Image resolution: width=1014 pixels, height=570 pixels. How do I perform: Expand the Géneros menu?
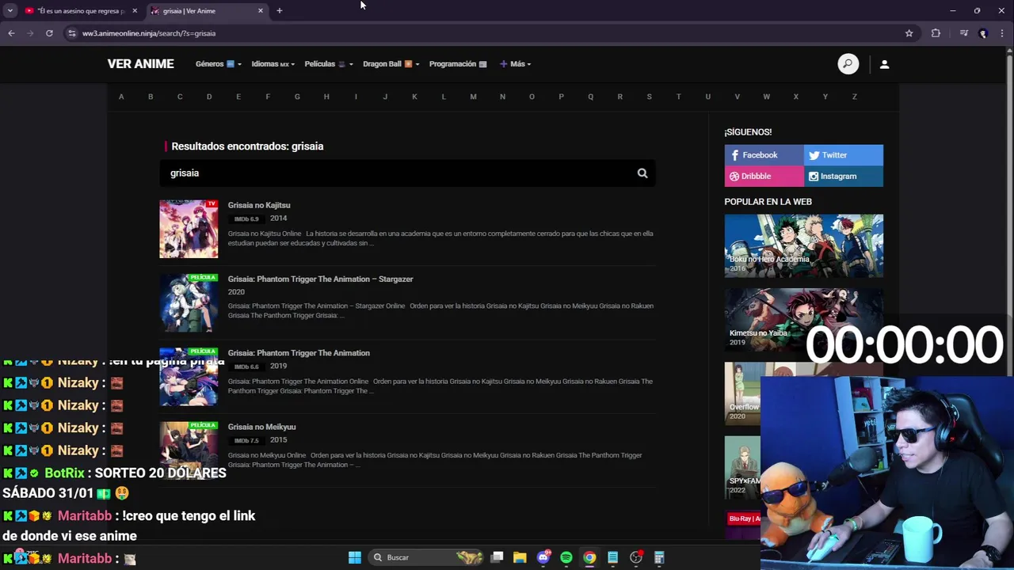click(x=218, y=64)
